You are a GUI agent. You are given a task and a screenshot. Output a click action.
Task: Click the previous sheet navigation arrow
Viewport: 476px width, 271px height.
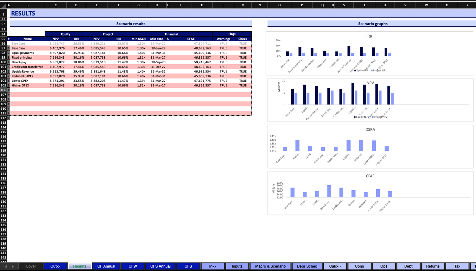[x=7, y=266]
